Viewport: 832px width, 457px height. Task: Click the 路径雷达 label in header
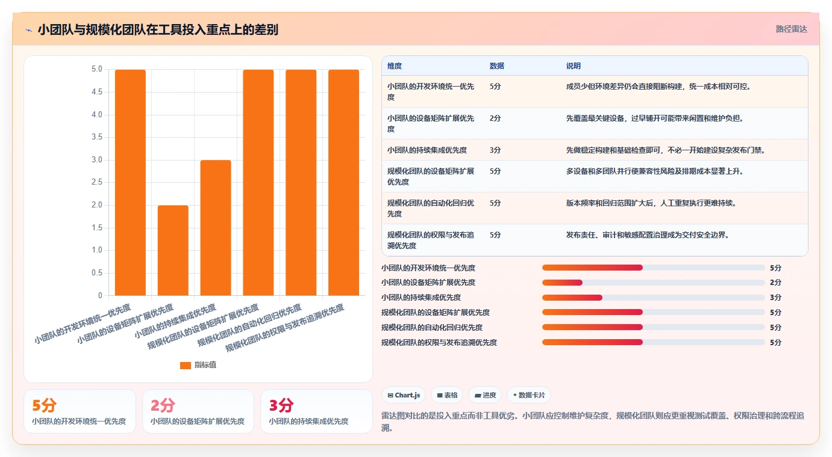(791, 29)
